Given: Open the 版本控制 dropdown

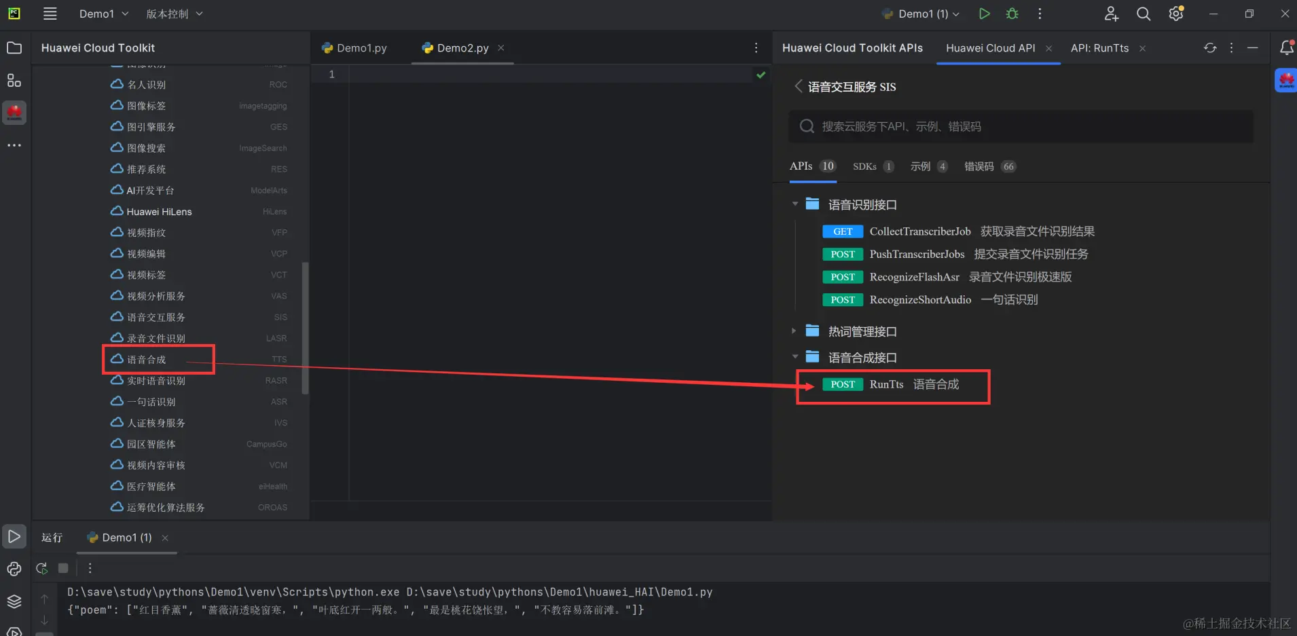Looking at the screenshot, I should pyautogui.click(x=175, y=14).
